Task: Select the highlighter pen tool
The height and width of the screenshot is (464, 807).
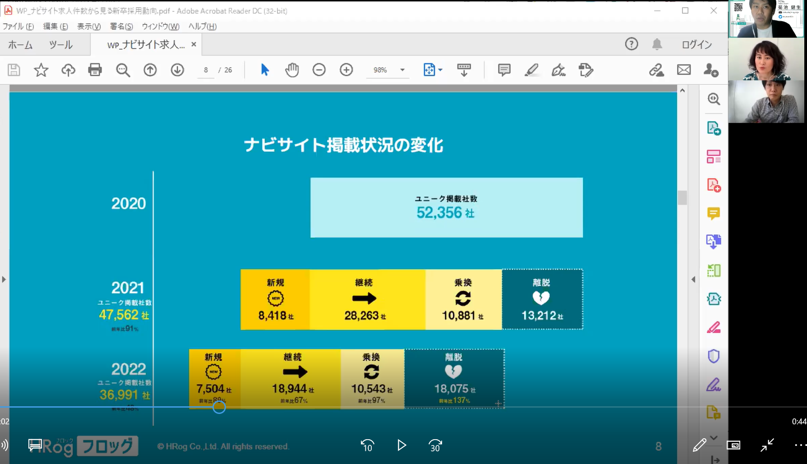Action: click(531, 70)
